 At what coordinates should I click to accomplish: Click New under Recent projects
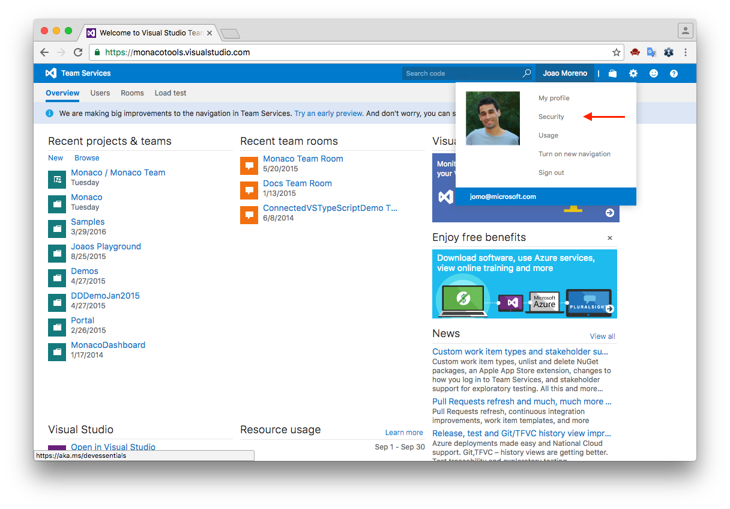pos(56,158)
